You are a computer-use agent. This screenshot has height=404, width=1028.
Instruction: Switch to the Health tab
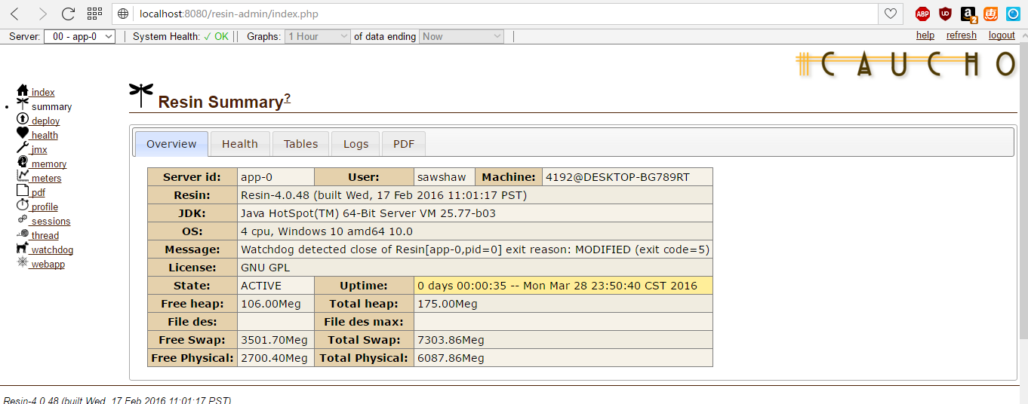point(240,143)
